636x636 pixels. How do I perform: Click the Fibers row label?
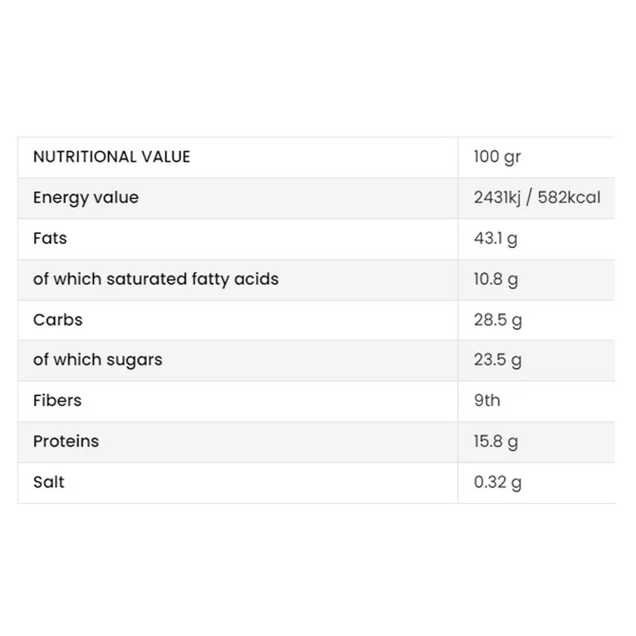[57, 401]
